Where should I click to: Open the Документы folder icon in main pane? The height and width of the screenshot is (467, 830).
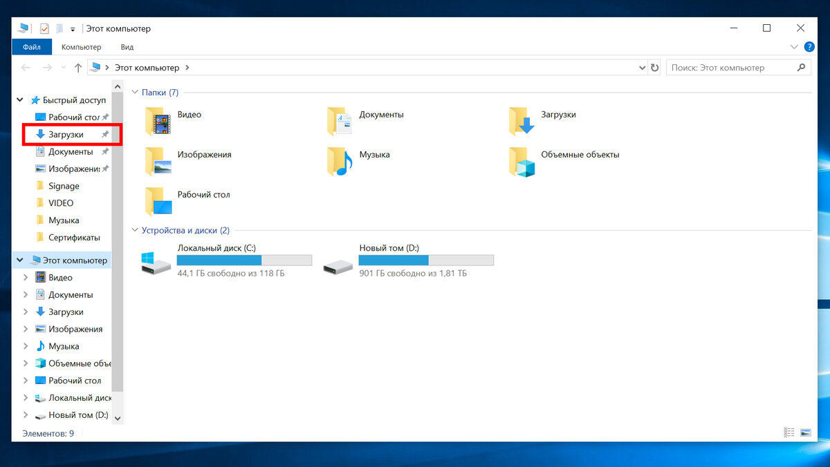click(x=340, y=121)
